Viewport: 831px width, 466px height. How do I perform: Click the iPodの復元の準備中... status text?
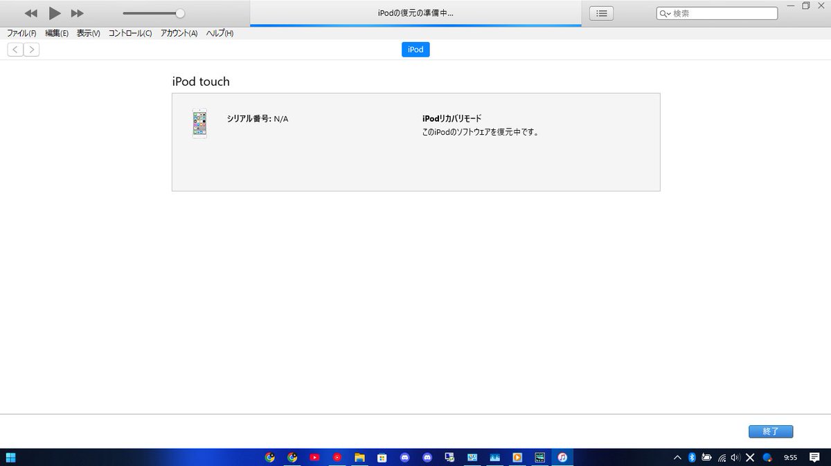pos(415,13)
